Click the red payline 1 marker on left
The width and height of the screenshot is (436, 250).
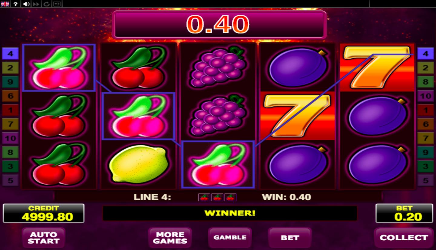pyautogui.click(x=10, y=110)
